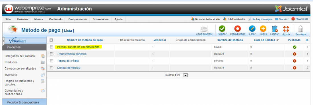
Task: Open the Ayuda lifebuoy icon
Action: (x=286, y=29)
